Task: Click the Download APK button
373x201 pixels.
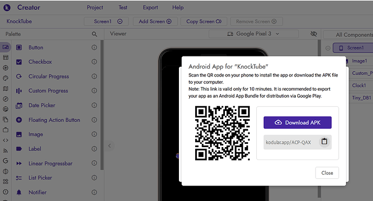Action: (x=297, y=122)
